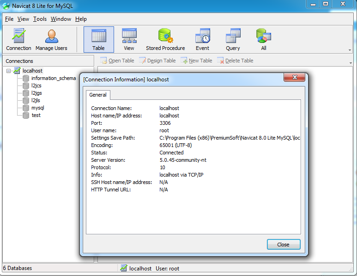Click the New Table button
The image size is (357, 276).
point(196,61)
